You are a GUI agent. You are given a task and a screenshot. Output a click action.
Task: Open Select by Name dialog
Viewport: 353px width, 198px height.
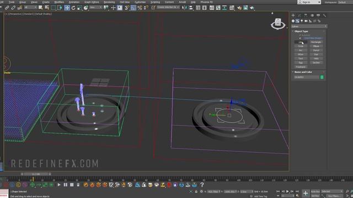(x=47, y=8)
